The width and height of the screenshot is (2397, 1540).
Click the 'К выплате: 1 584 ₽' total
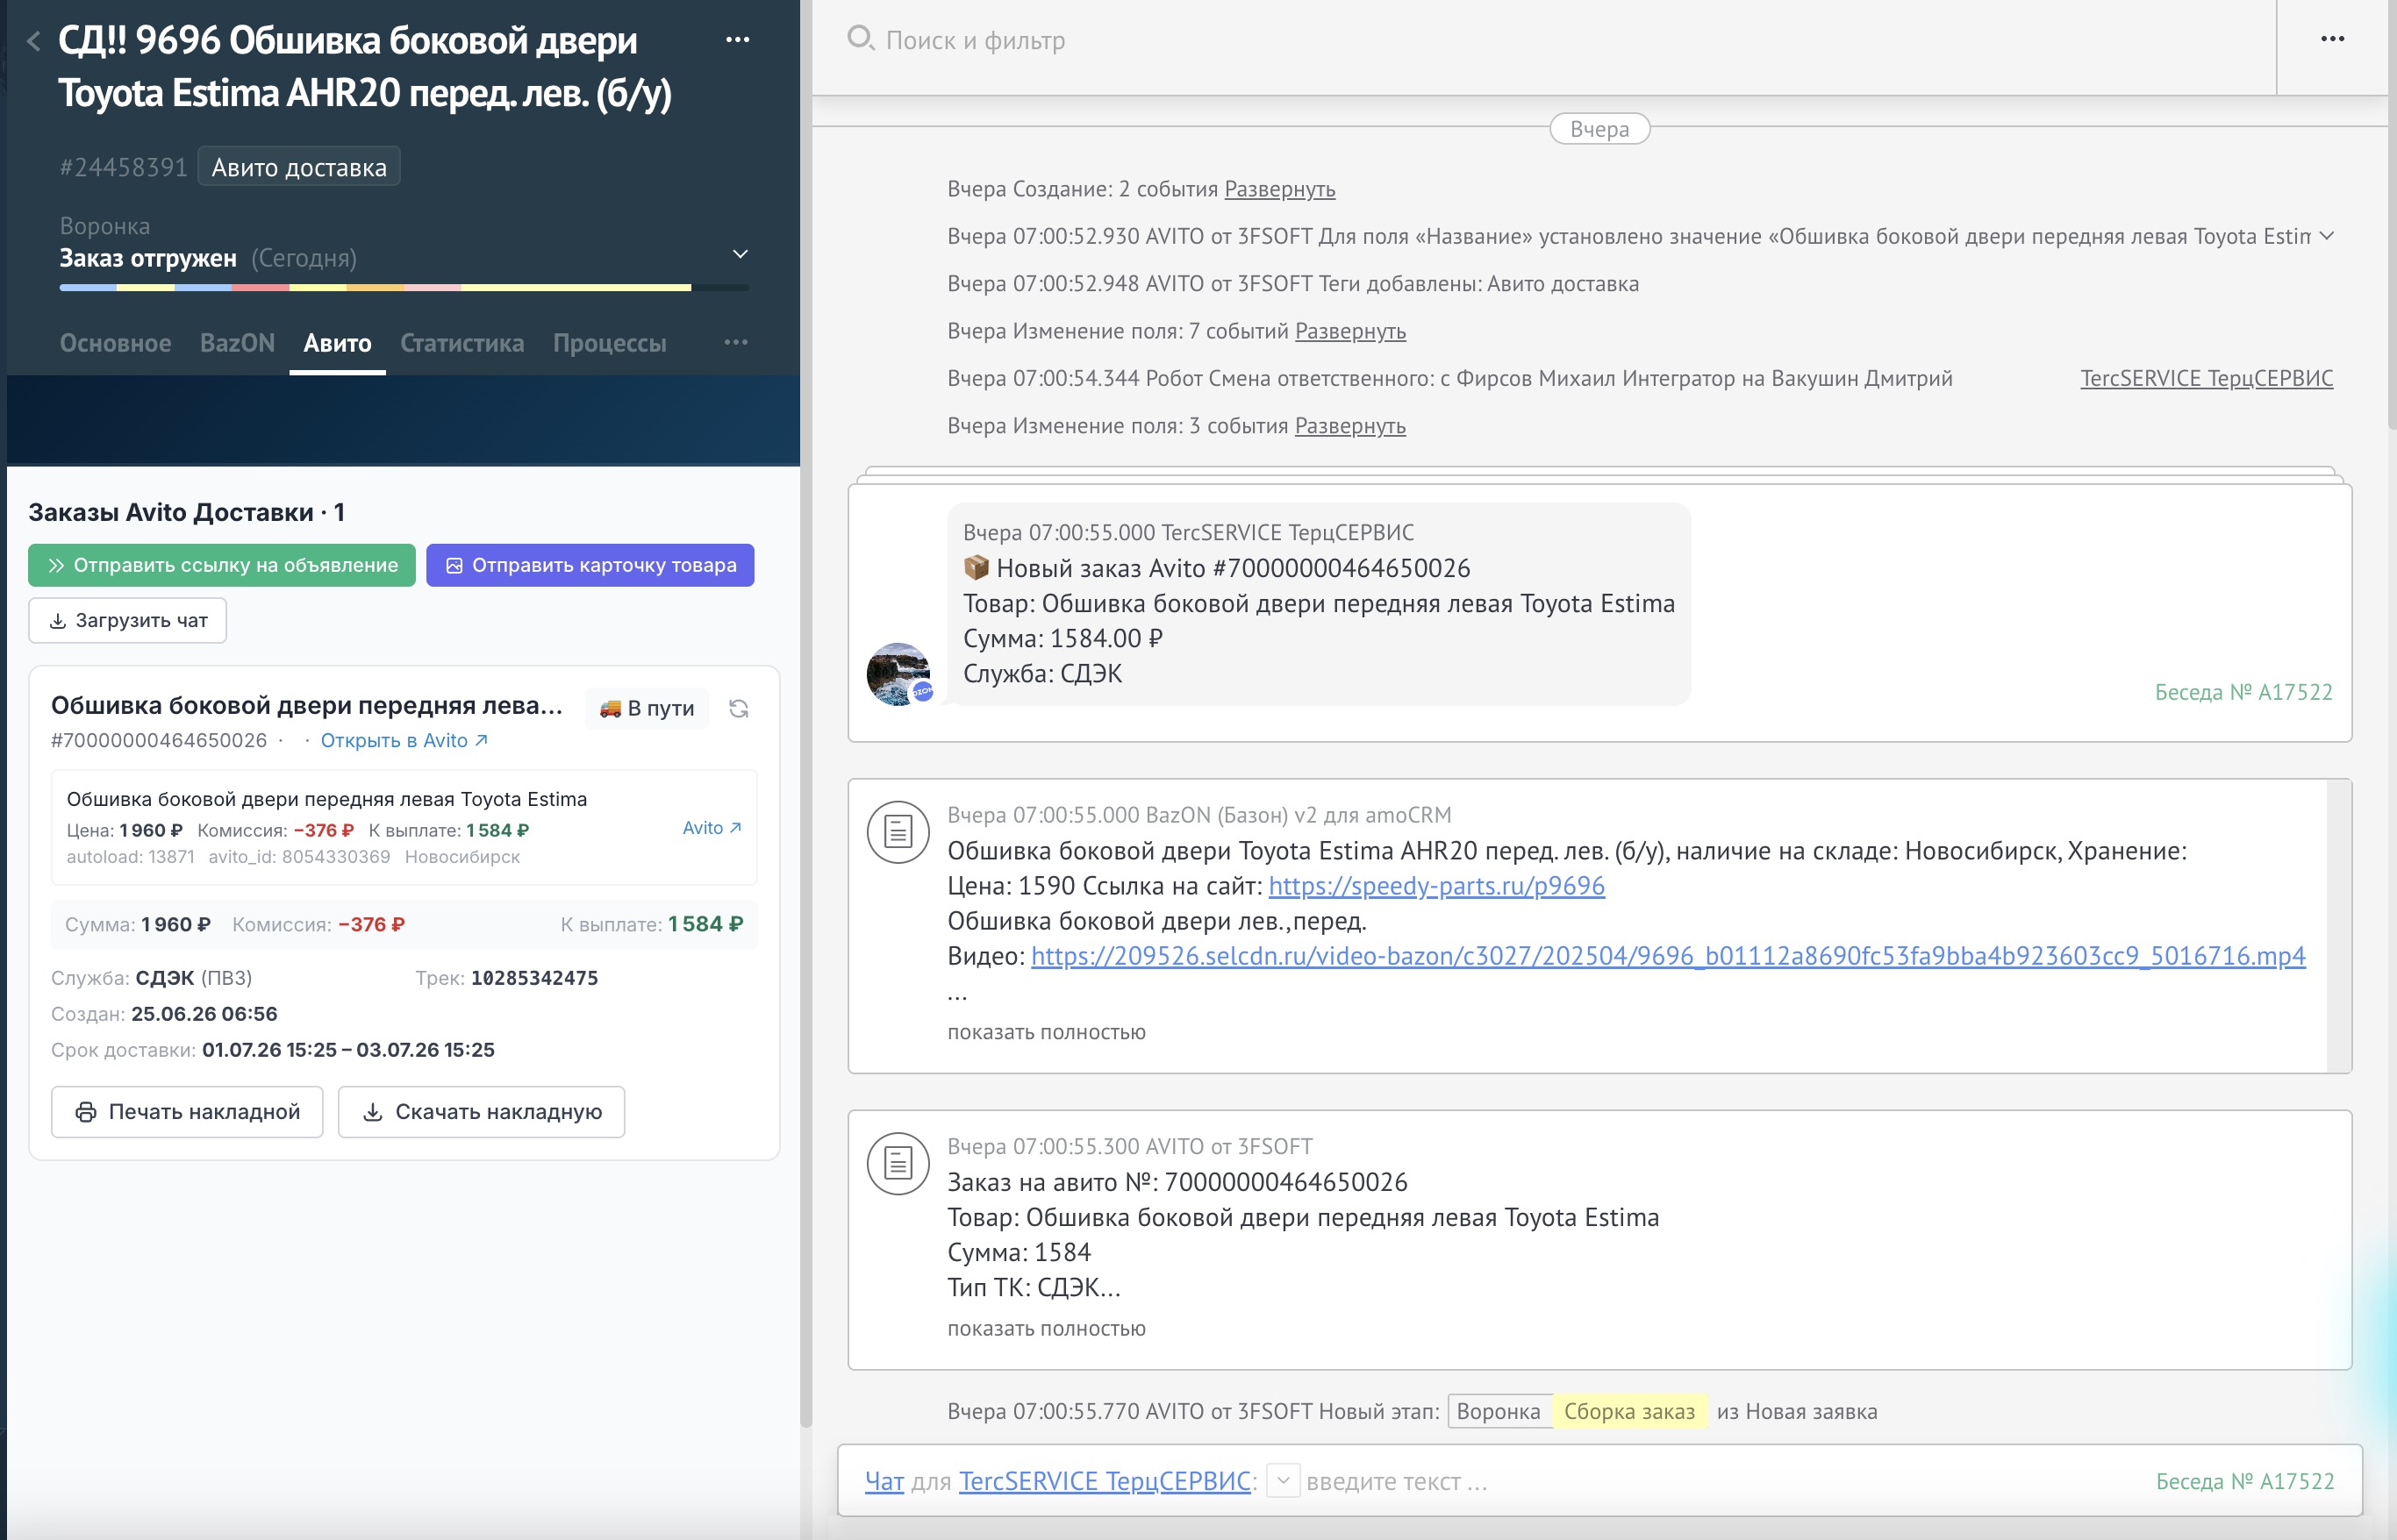pyautogui.click(x=651, y=924)
